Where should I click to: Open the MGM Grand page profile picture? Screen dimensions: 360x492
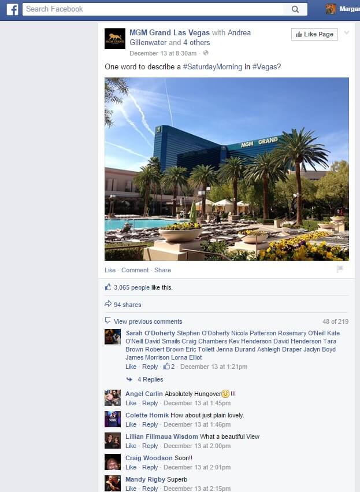click(115, 39)
